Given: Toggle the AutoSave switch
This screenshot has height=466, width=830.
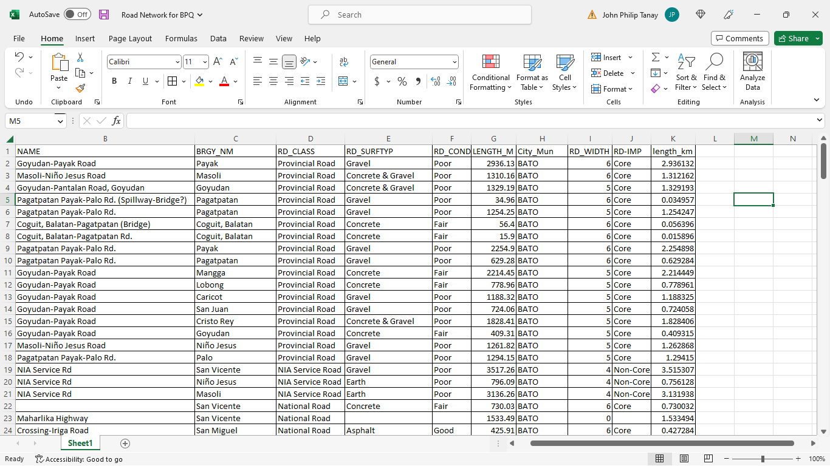Looking at the screenshot, I should coord(77,15).
